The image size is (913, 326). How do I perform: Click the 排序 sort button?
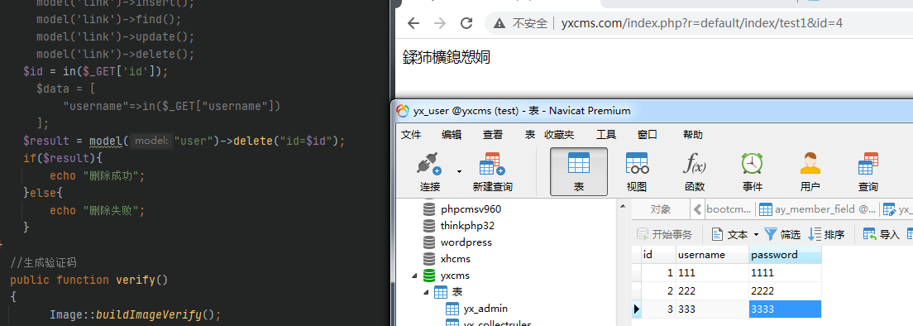click(826, 235)
